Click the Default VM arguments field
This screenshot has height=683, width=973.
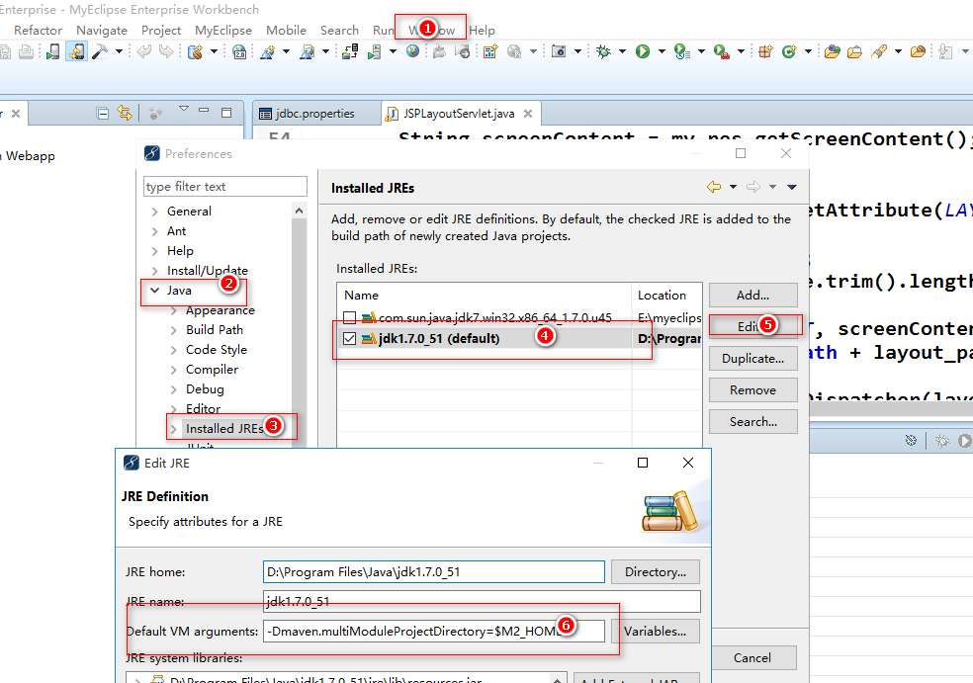pyautogui.click(x=434, y=632)
